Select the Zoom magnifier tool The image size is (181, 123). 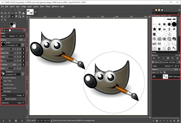pyautogui.click(x=5, y=20)
